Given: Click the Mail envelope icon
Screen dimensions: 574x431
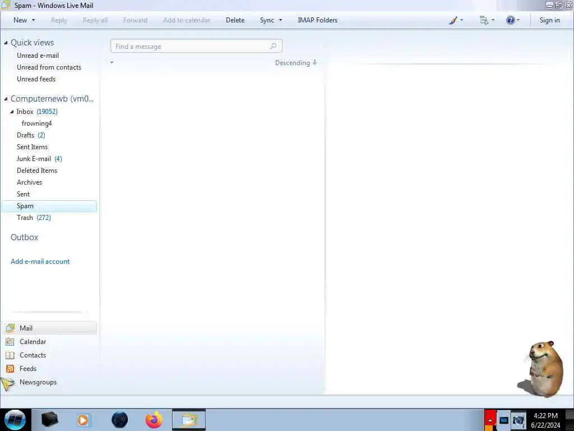Looking at the screenshot, I should coord(10,328).
